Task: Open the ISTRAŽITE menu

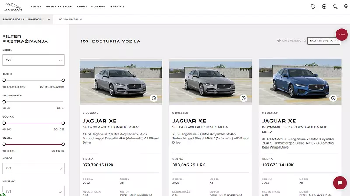Action: (117, 7)
